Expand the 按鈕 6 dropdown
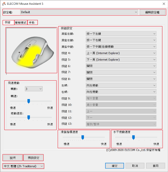Image resolution: width=168 pixels, height=172 pixels. 121,66
